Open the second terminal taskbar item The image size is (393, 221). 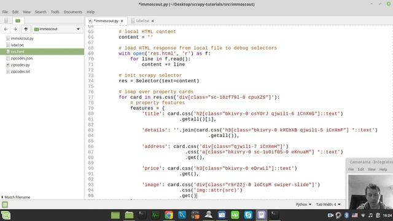click(x=274, y=215)
